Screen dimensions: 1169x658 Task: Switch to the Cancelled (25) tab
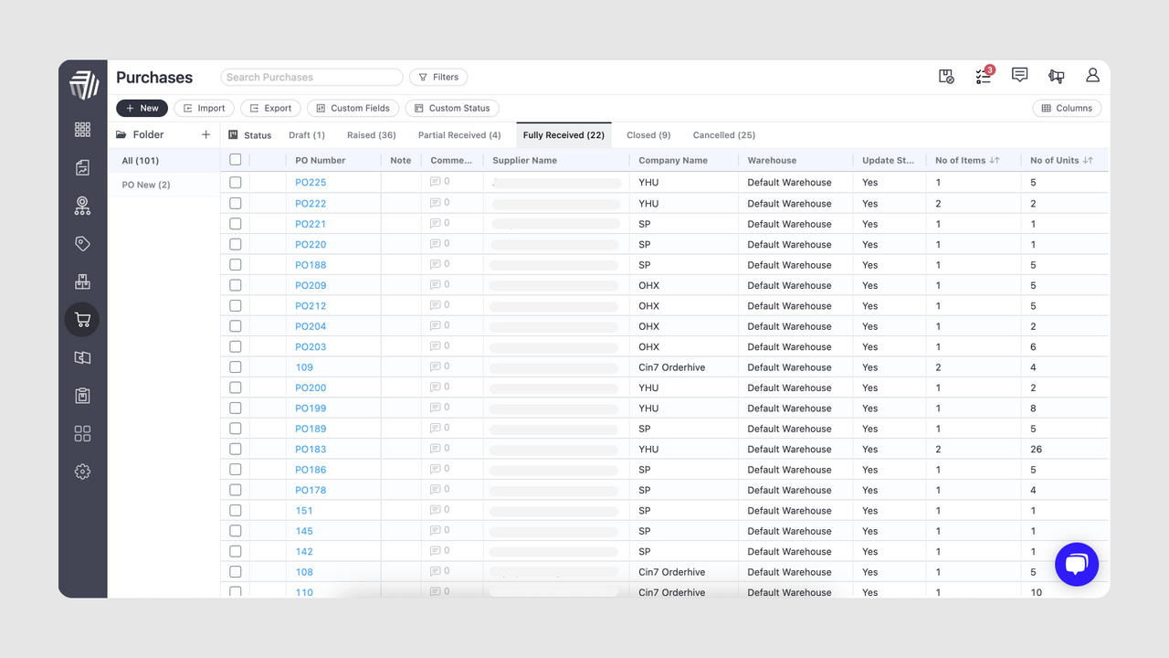tap(724, 135)
